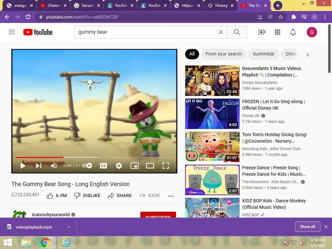Show all downloads
The height and width of the screenshot is (249, 332).
(307, 227)
